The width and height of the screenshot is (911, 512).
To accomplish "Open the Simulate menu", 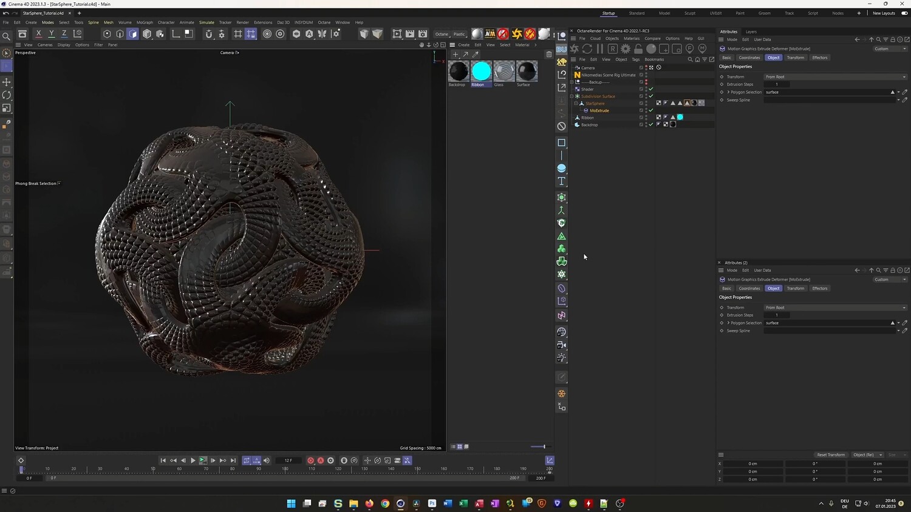I will click(x=206, y=22).
